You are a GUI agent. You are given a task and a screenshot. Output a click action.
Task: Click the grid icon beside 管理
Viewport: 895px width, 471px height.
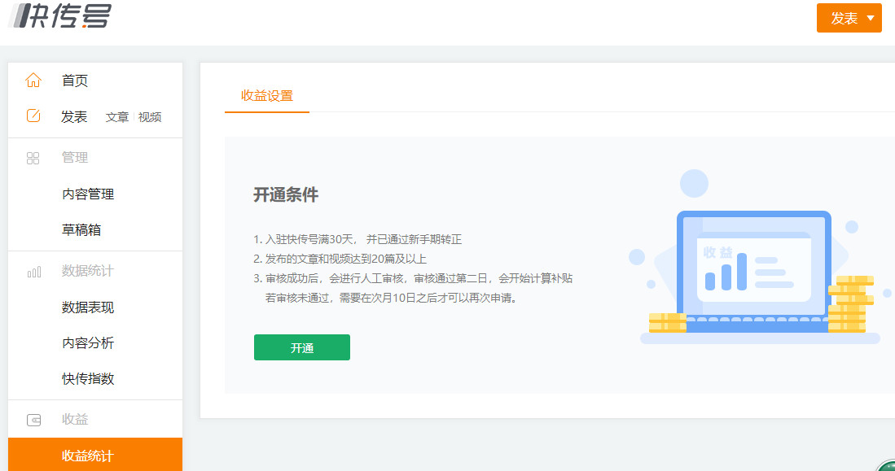pos(33,158)
